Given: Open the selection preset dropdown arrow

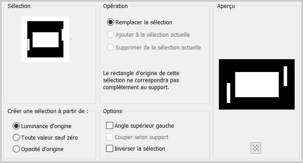Looking at the screenshot, I should click(71, 39).
